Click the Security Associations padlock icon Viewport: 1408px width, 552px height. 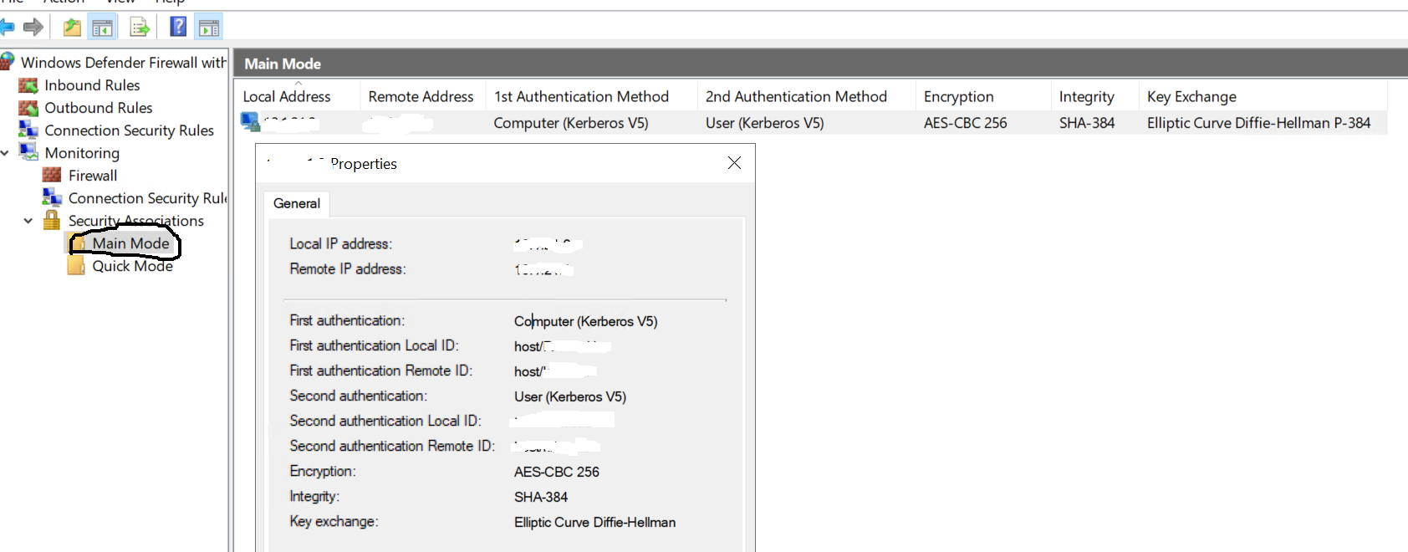[52, 220]
